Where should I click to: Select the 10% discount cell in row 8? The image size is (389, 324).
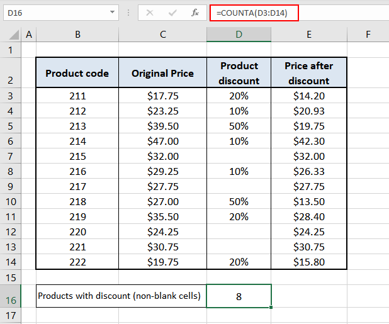[x=239, y=171]
